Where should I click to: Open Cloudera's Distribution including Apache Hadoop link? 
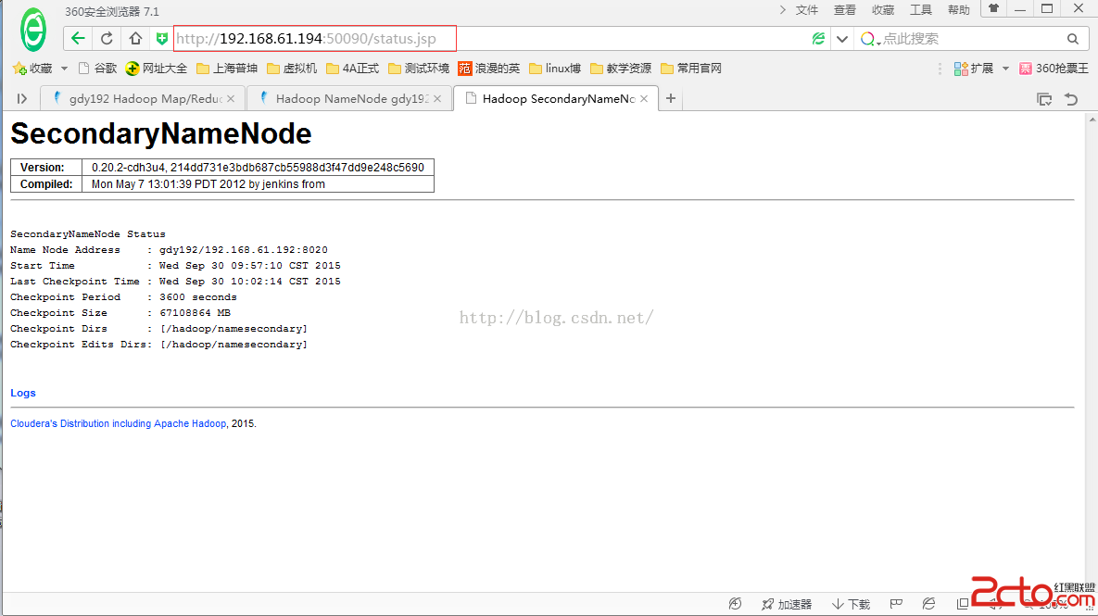point(119,423)
